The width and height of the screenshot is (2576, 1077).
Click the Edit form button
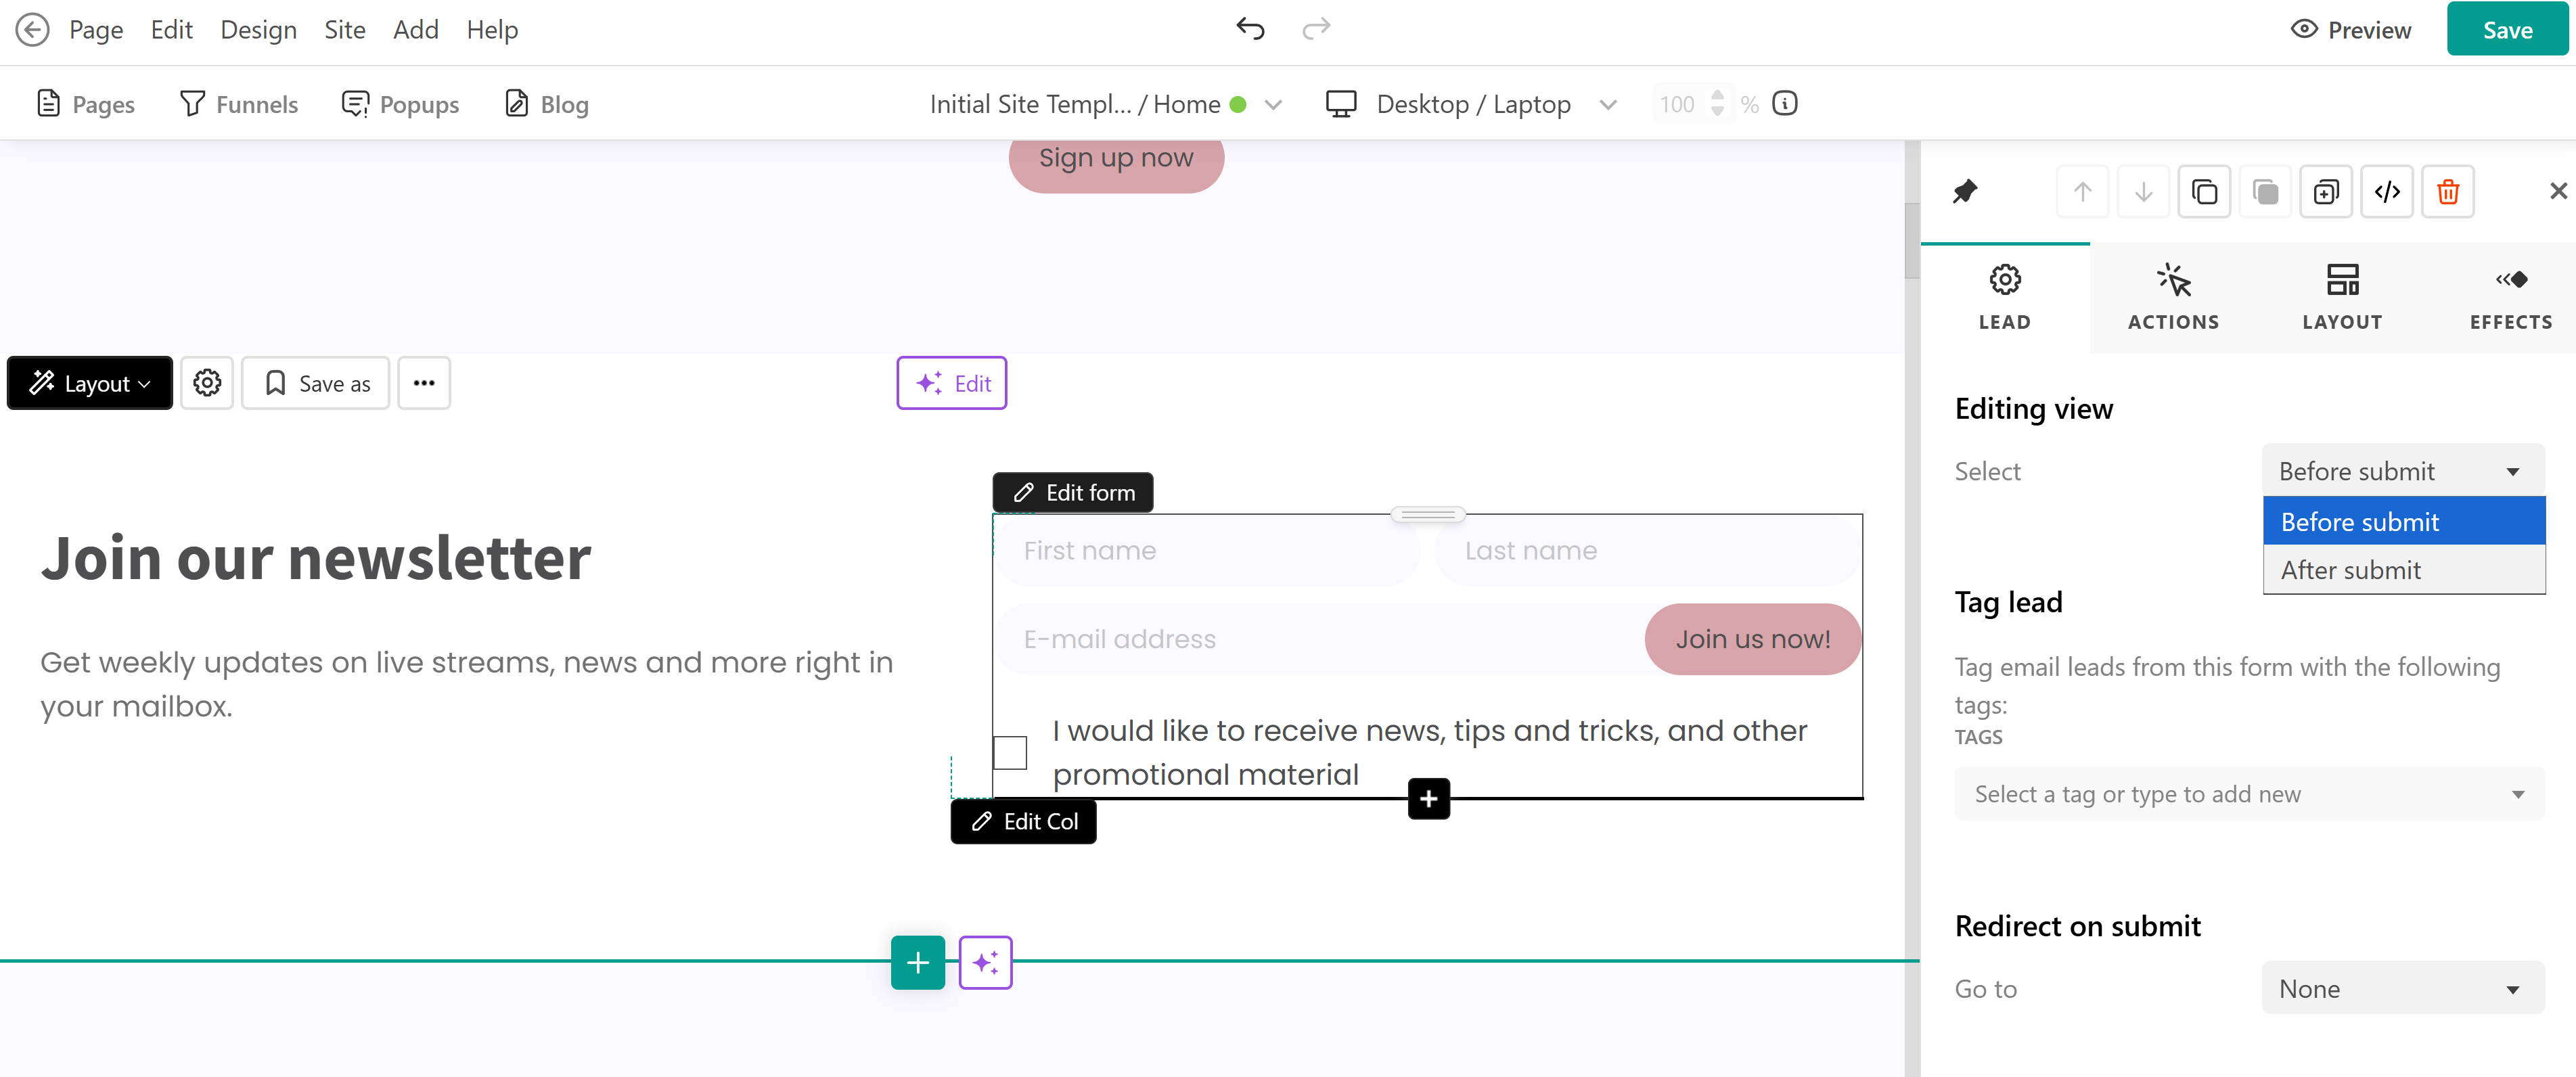coord(1072,492)
